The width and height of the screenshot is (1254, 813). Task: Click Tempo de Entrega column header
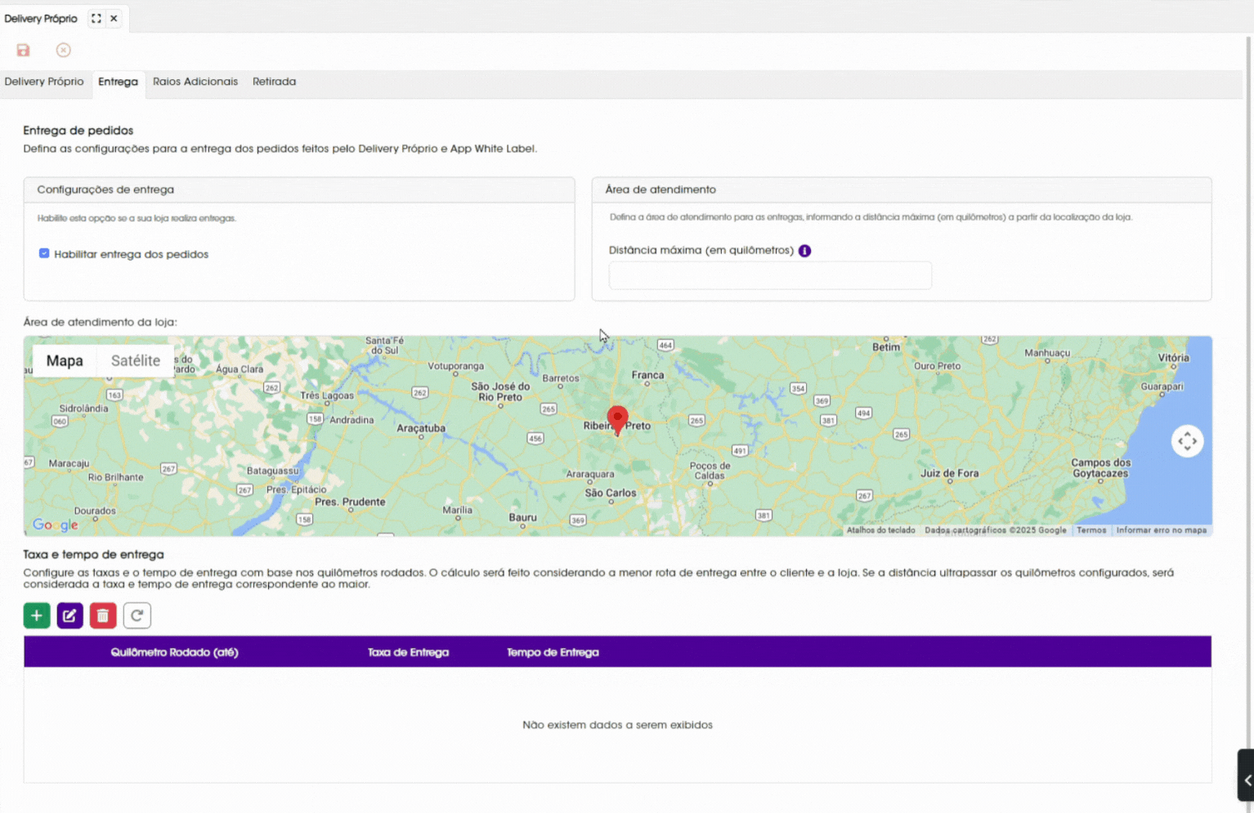coord(553,652)
